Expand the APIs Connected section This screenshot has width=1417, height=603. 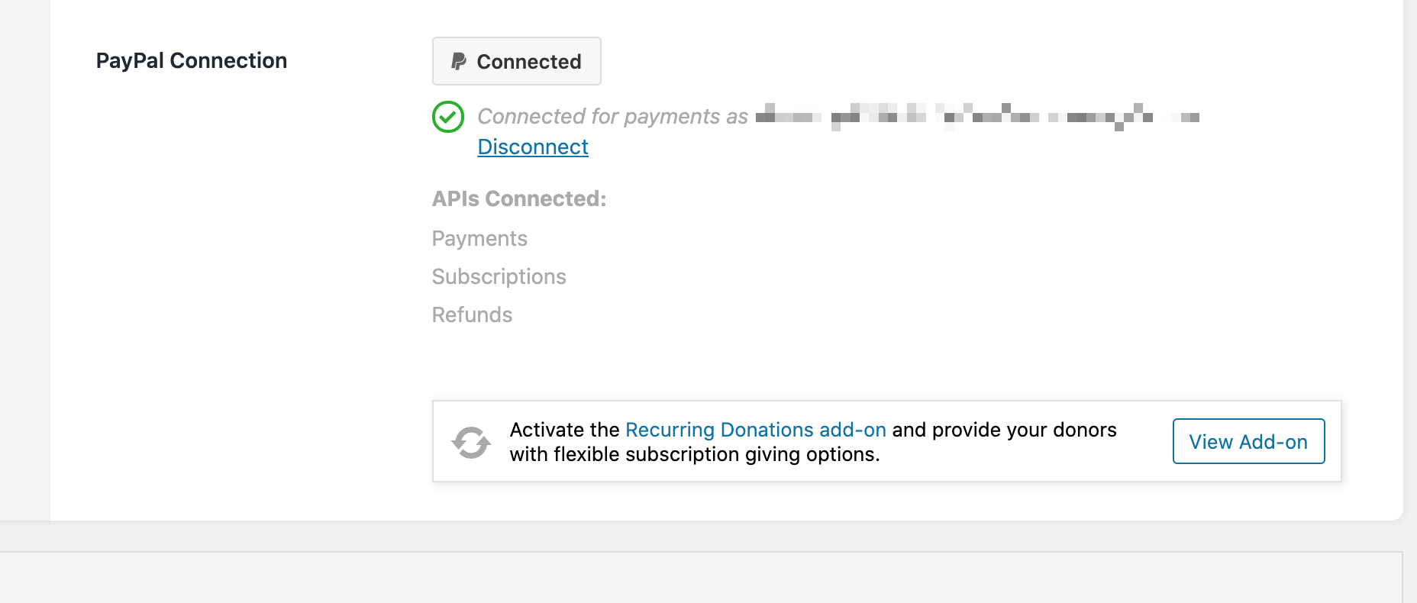(x=519, y=198)
